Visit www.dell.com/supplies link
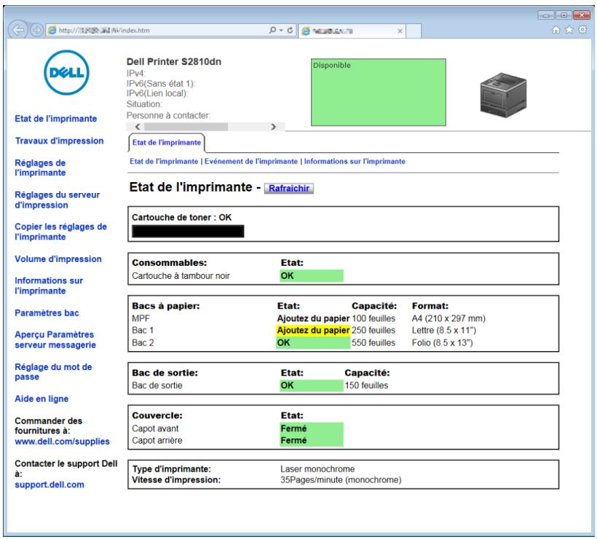Screen dimensions: 597x539 (x=62, y=441)
